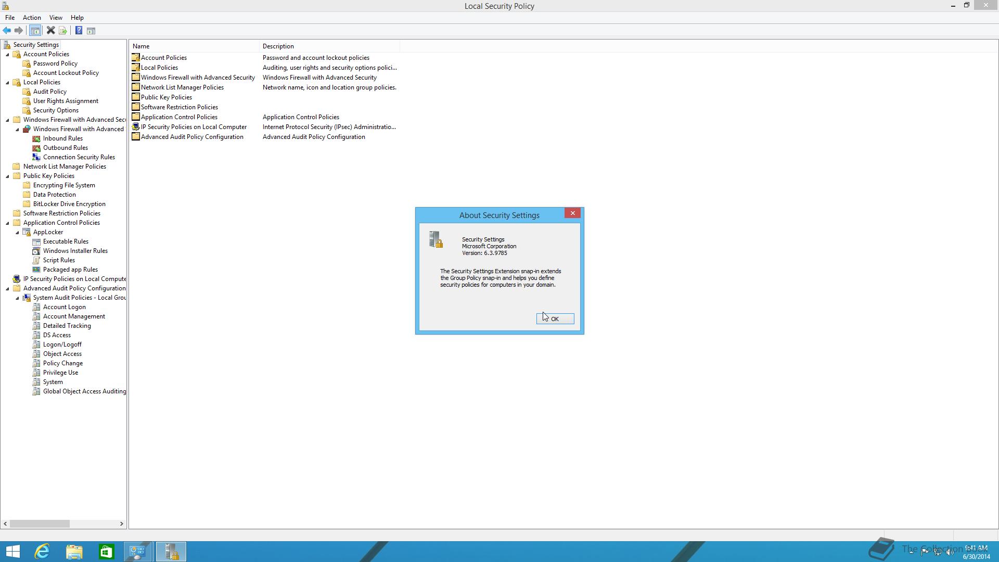Open File Explorer from taskbar

(x=74, y=552)
